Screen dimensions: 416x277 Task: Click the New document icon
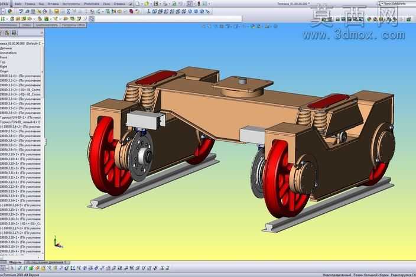click(138, 4)
